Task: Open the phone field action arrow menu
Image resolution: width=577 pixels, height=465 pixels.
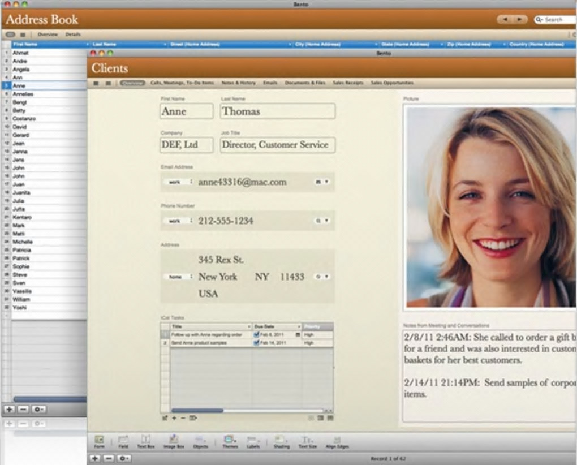Action: pos(326,221)
